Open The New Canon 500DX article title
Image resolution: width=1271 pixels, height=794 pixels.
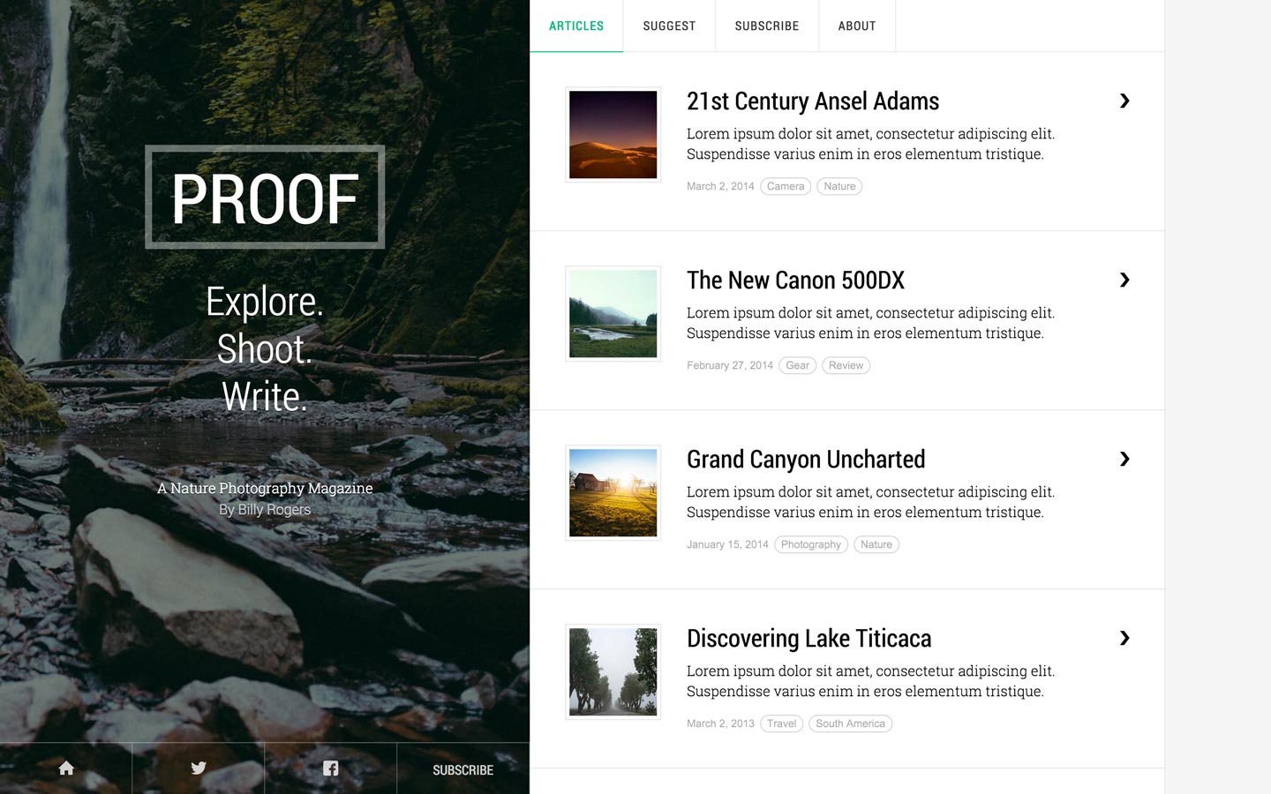(x=795, y=281)
